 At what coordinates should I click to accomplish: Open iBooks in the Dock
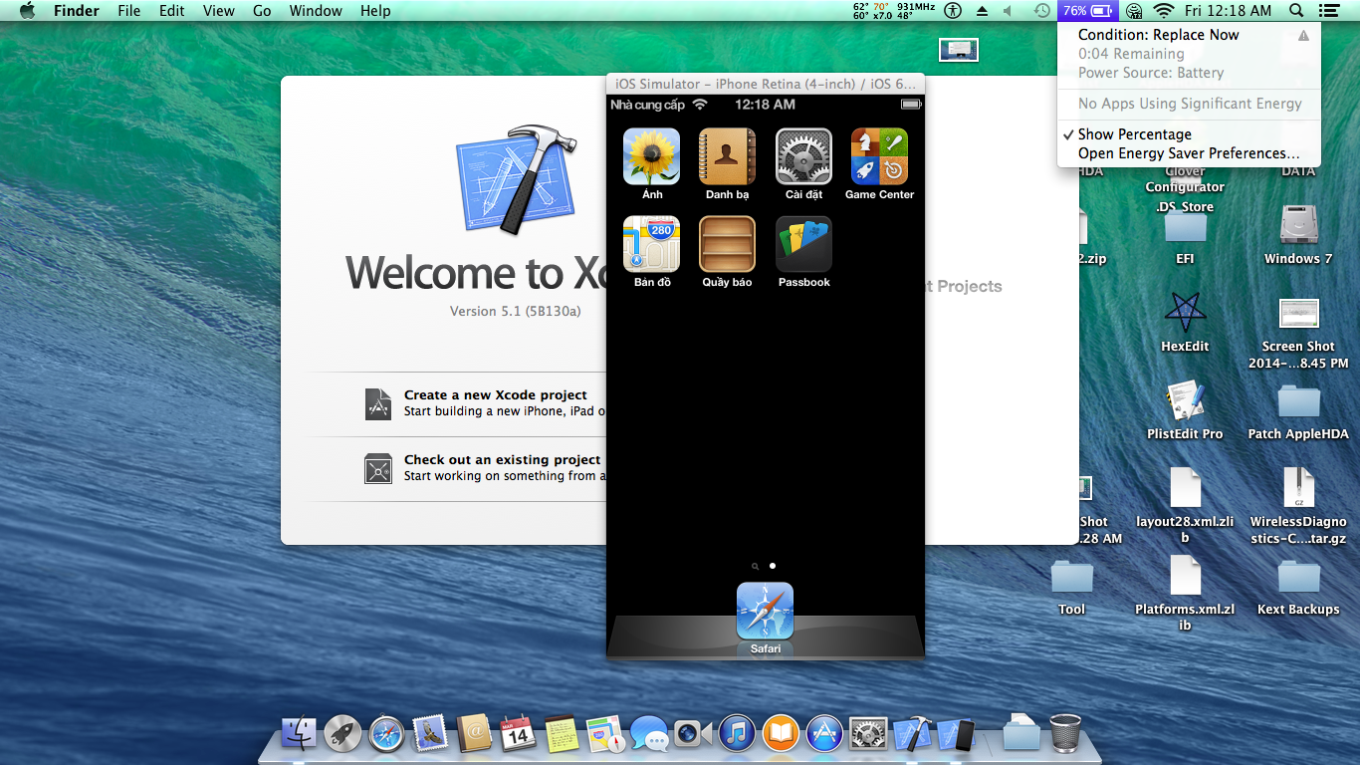[781, 734]
